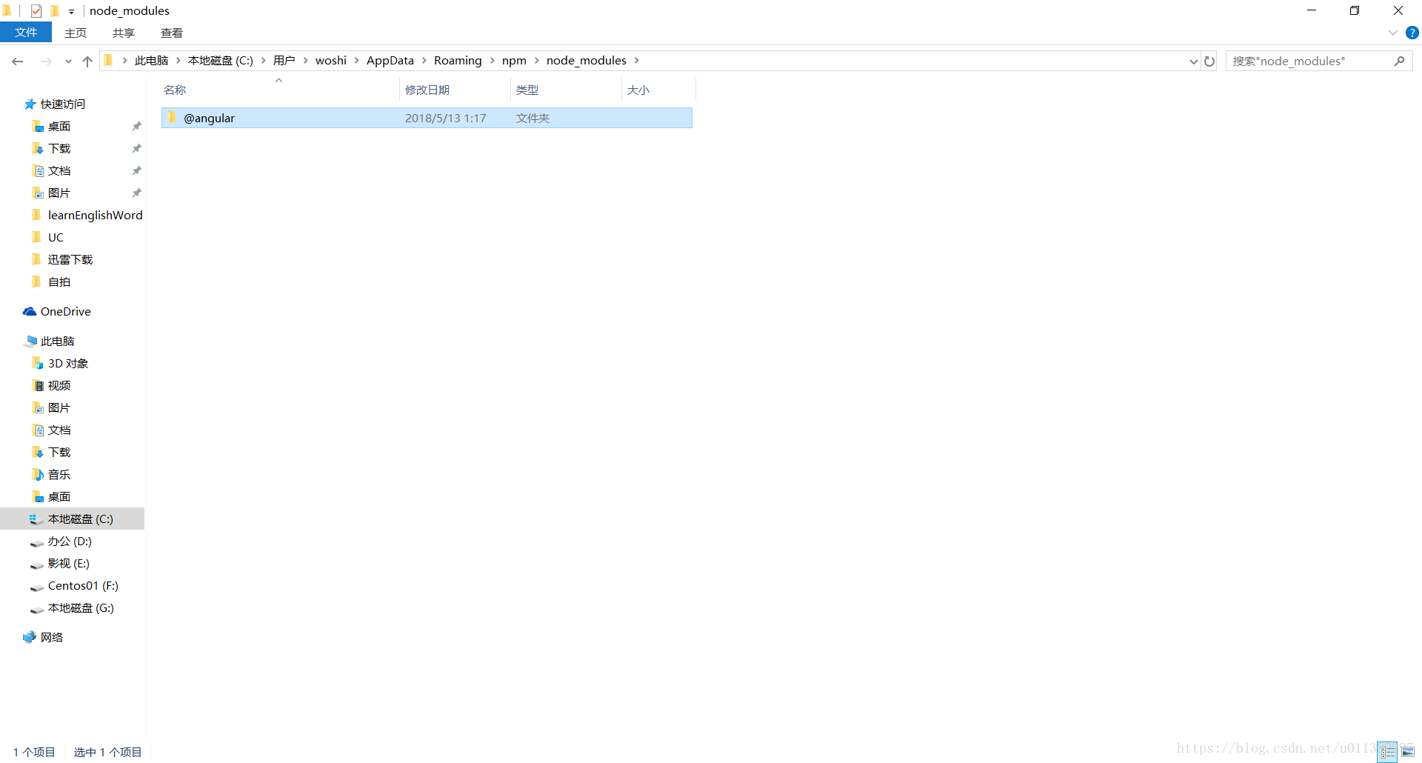Screen dimensions: 1422x763
Task: Click npm in the address breadcrumb
Action: click(514, 61)
